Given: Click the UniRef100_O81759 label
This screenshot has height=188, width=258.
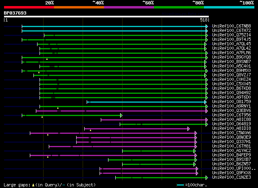Looking at the screenshot, I should (x=231, y=102).
